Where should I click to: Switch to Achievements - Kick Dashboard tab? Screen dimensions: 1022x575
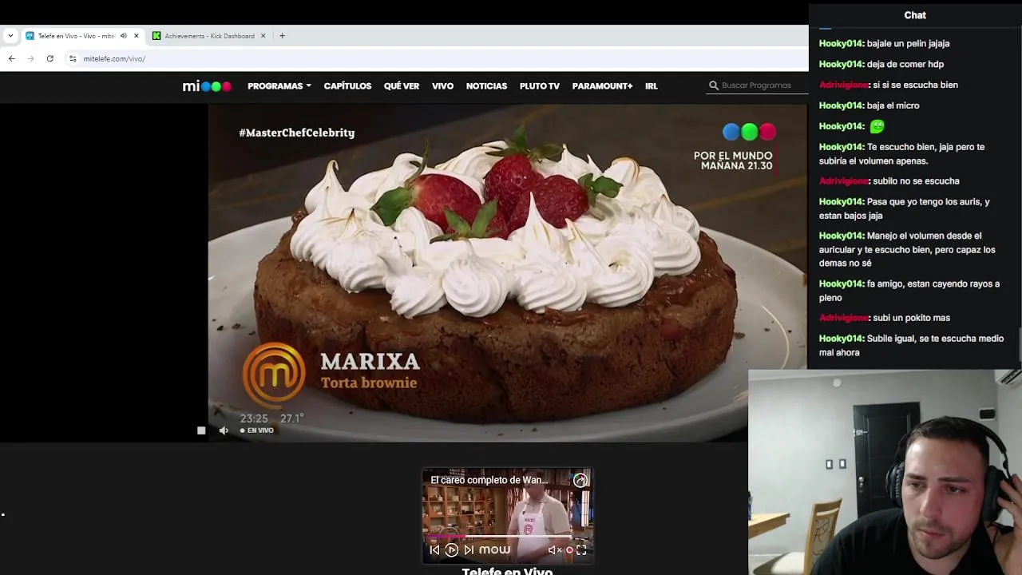(209, 36)
